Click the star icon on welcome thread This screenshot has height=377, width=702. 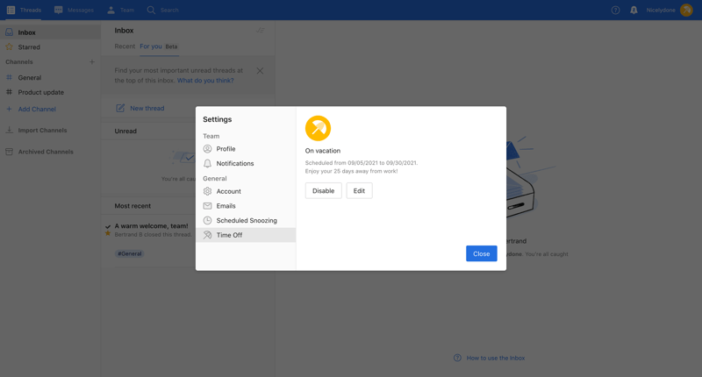click(107, 233)
